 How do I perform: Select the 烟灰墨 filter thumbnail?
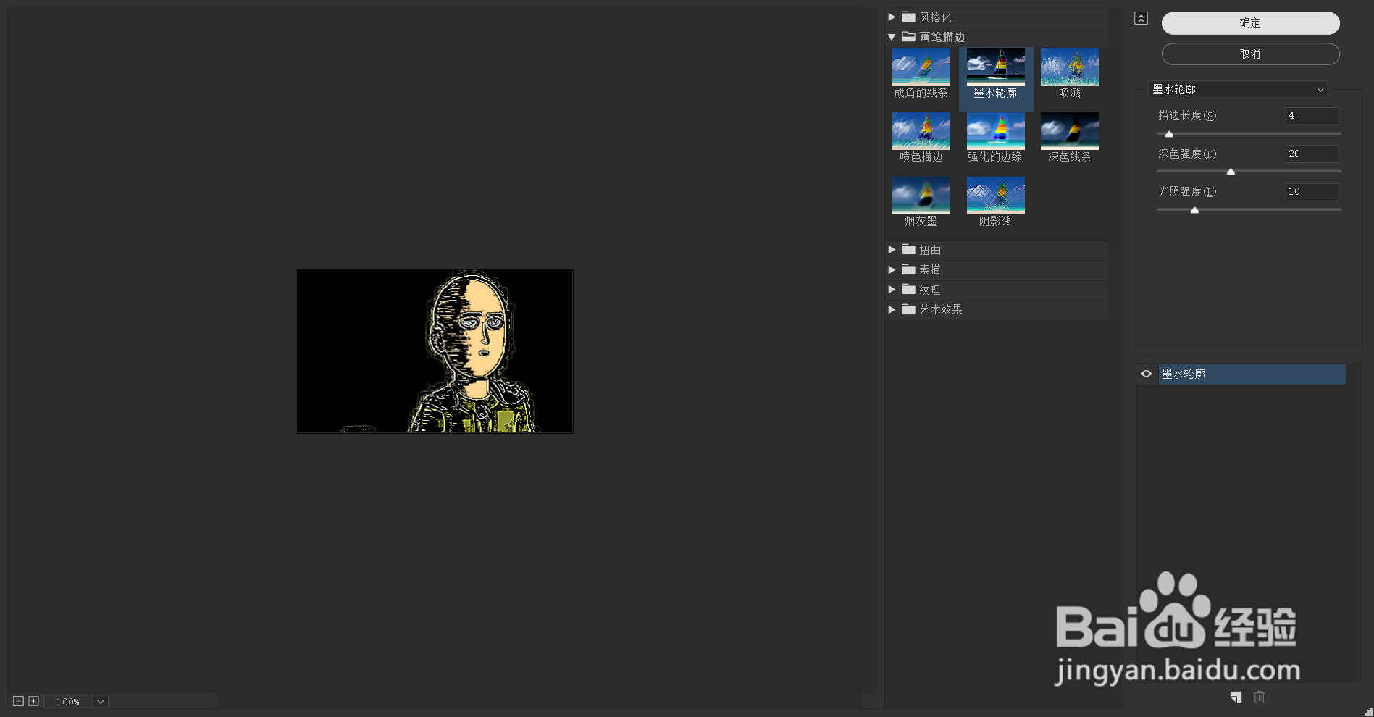point(921,196)
